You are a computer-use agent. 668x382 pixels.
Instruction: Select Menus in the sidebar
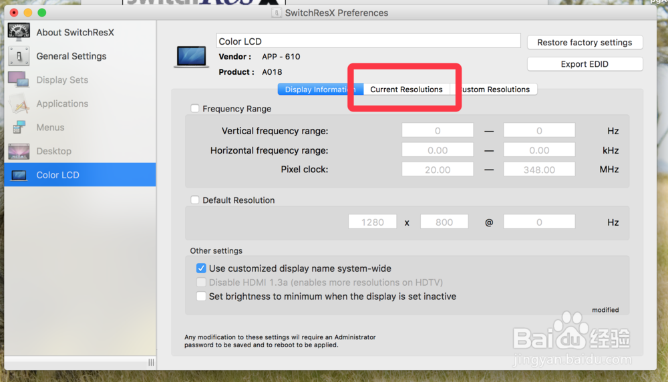click(80, 128)
